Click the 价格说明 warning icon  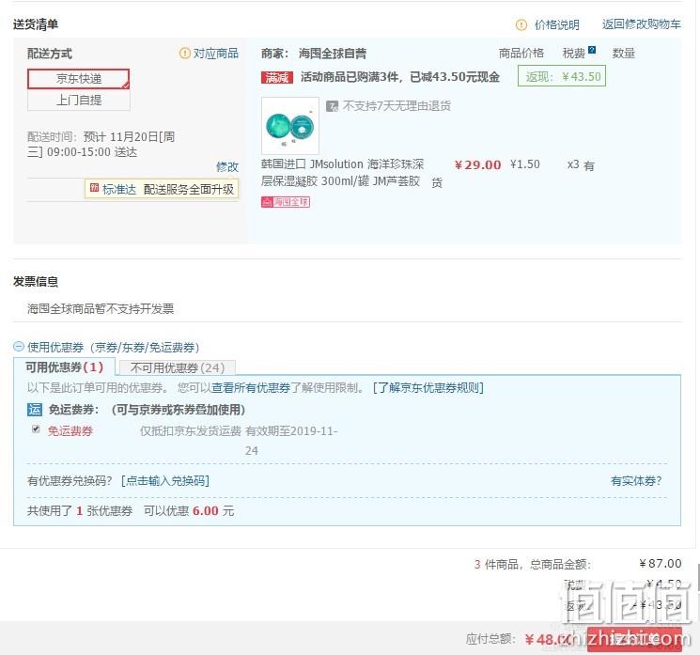(521, 25)
